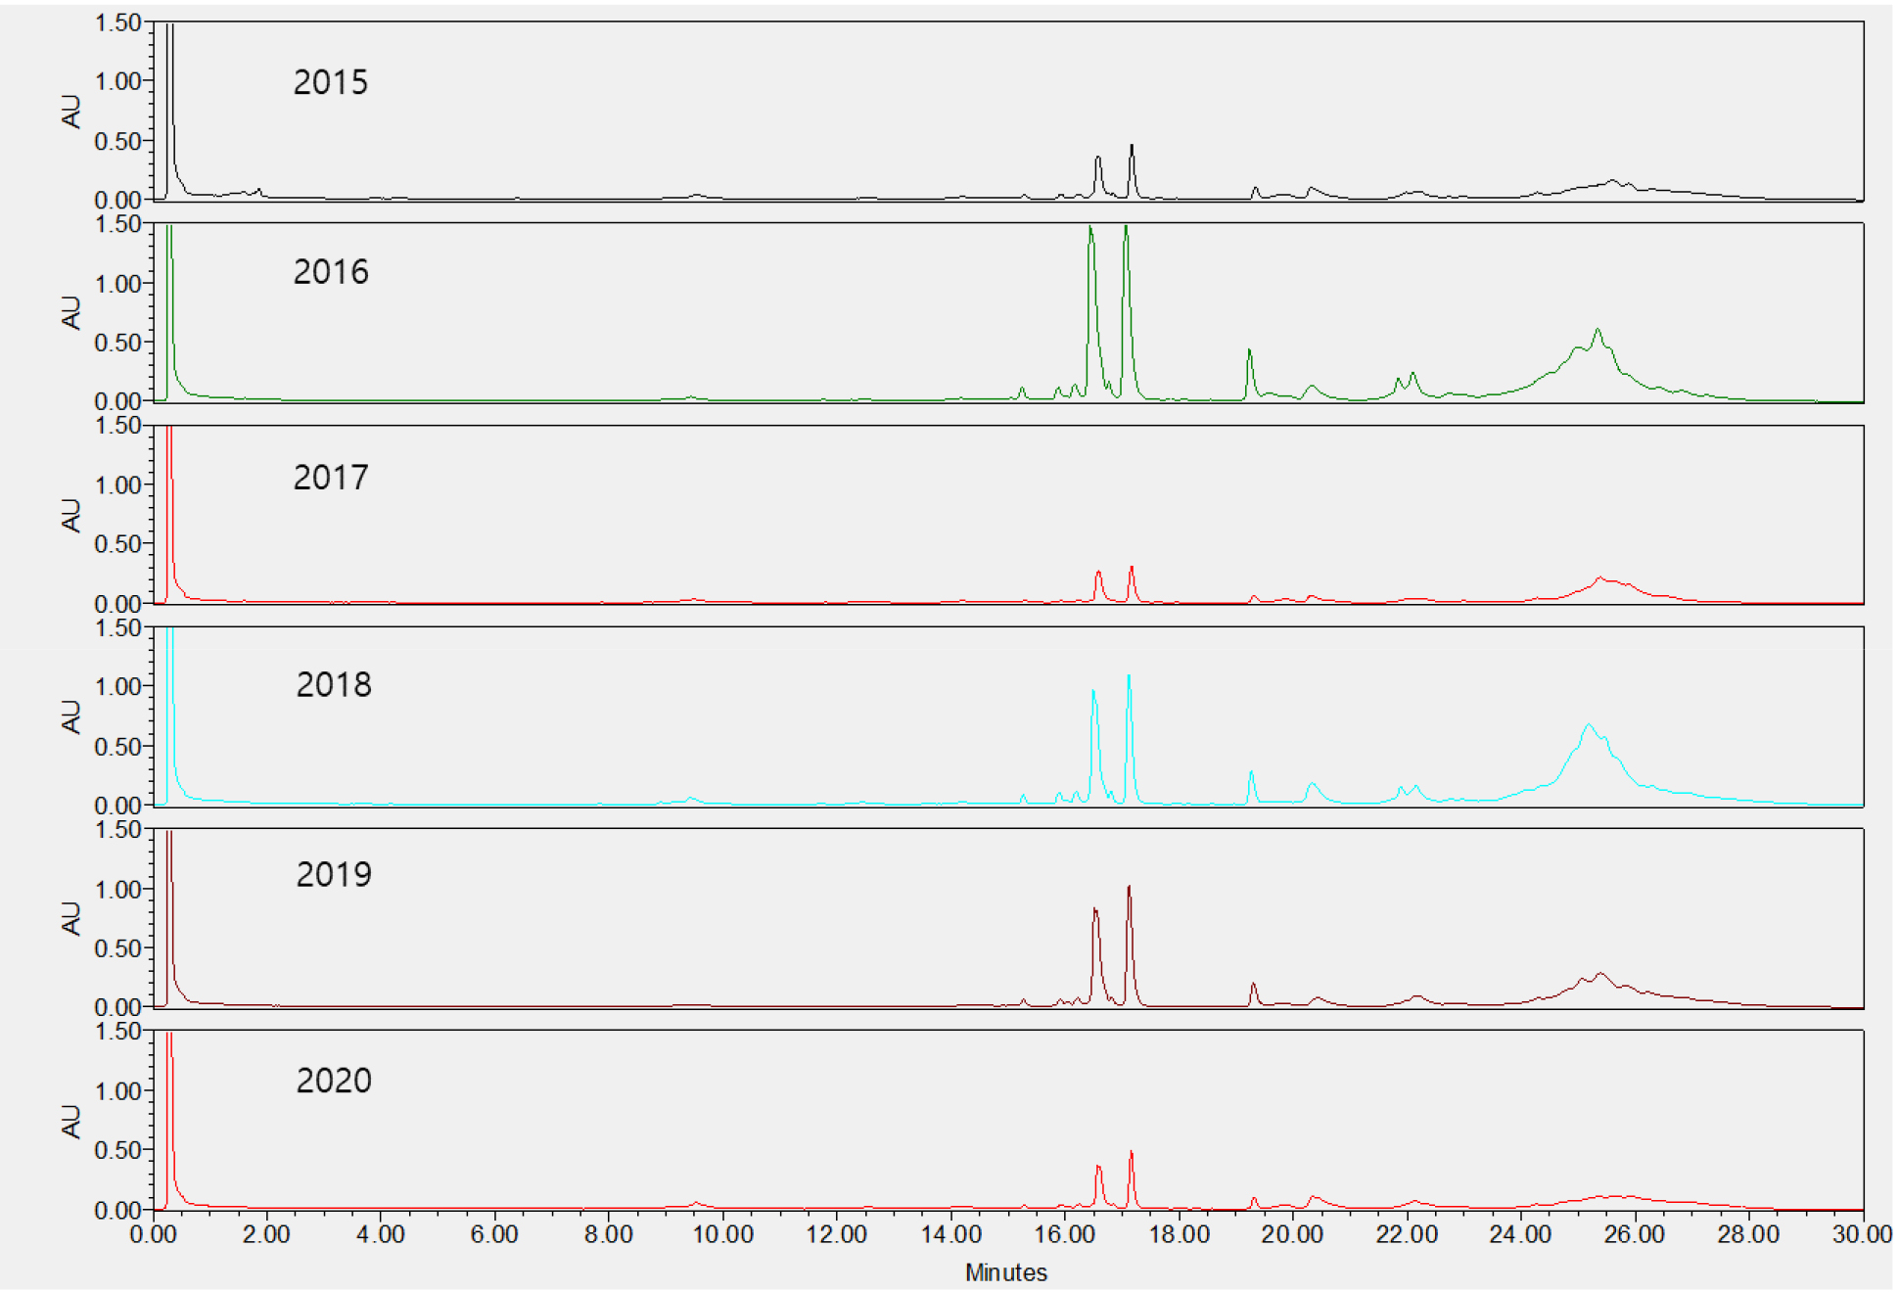Click the 30.00 minute axis tick label
1898x1292 pixels.
(x=1861, y=1234)
